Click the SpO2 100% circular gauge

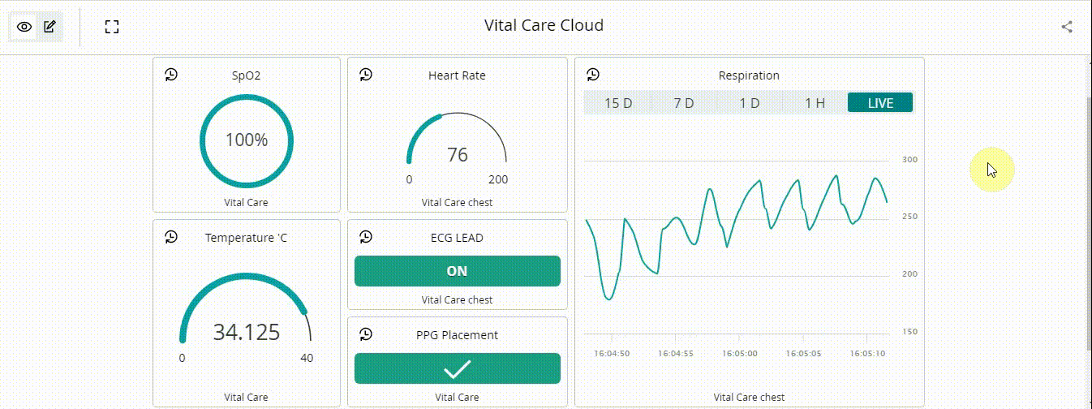[x=246, y=140]
